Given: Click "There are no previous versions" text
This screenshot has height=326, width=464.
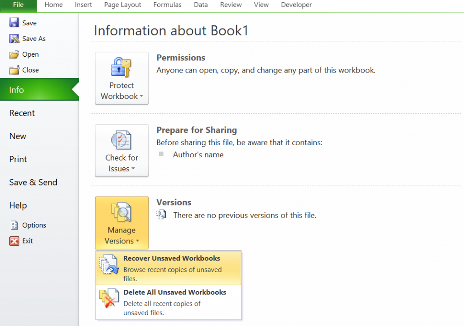Looking at the screenshot, I should pyautogui.click(x=244, y=215).
